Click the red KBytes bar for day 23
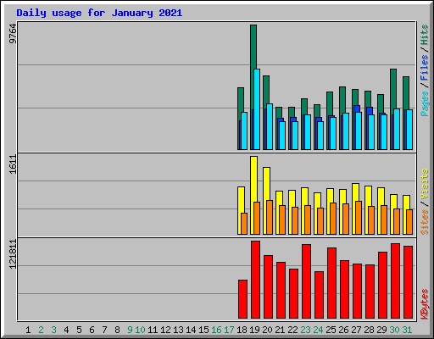The image size is (434, 339). [306, 281]
